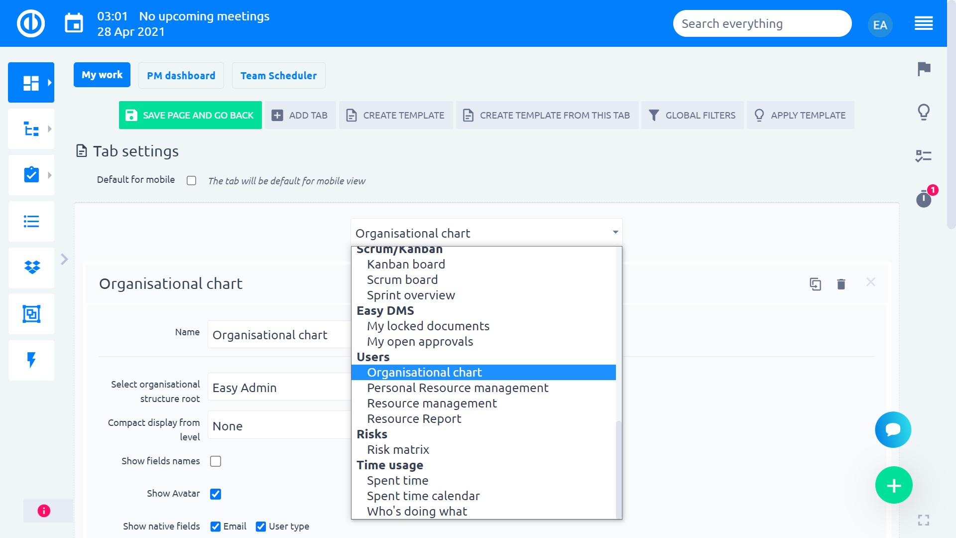The width and height of the screenshot is (956, 538).
Task: Click the calendar icon in header
Action: tap(74, 23)
